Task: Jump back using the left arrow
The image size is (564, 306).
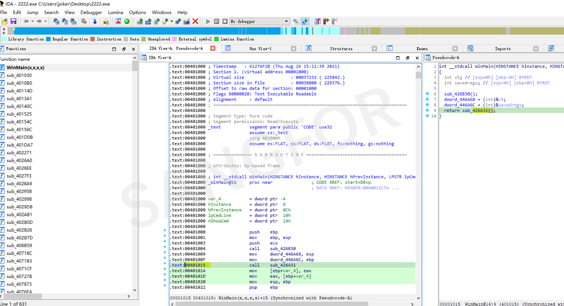Action: click(26, 21)
